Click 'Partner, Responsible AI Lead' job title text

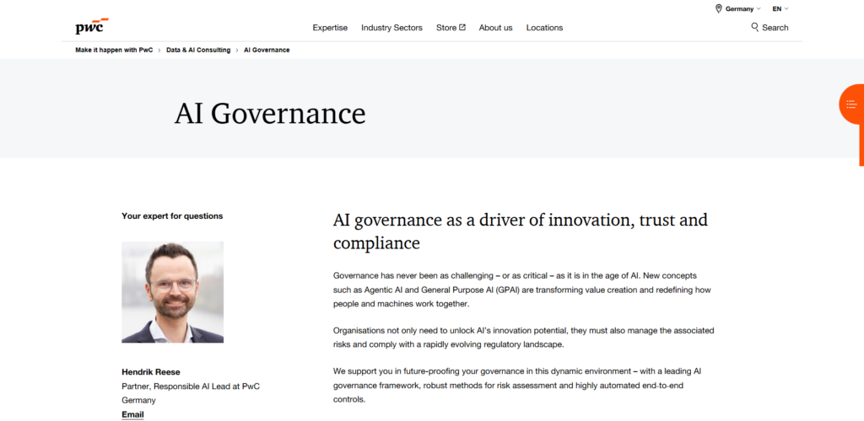[191, 393]
